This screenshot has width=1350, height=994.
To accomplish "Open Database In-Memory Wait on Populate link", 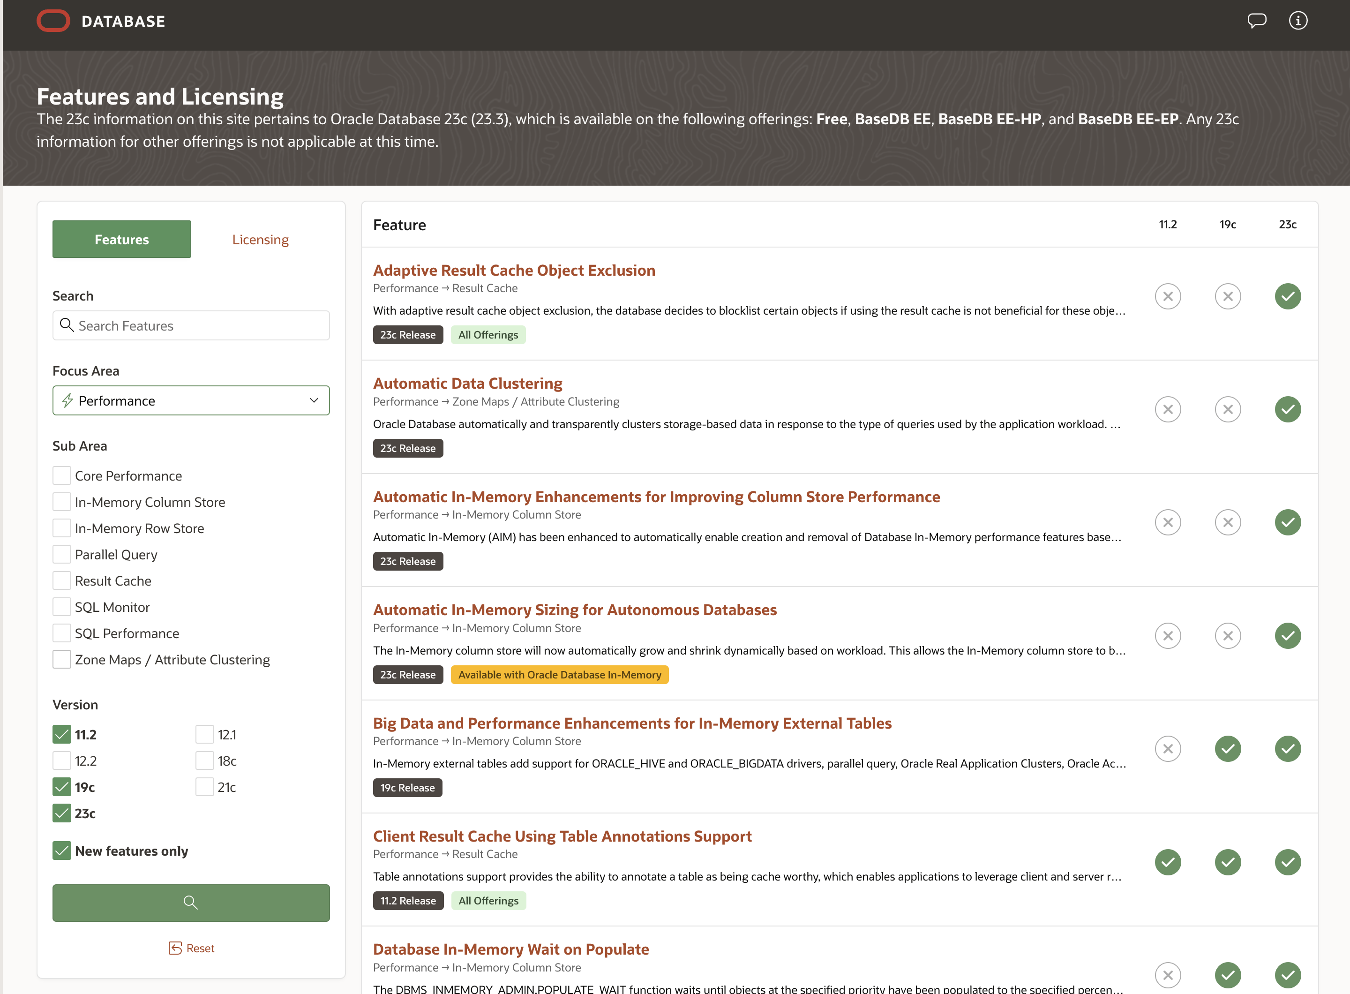I will 510,949.
